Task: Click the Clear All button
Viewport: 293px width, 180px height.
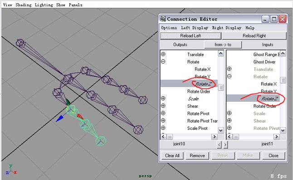Action: [172, 156]
